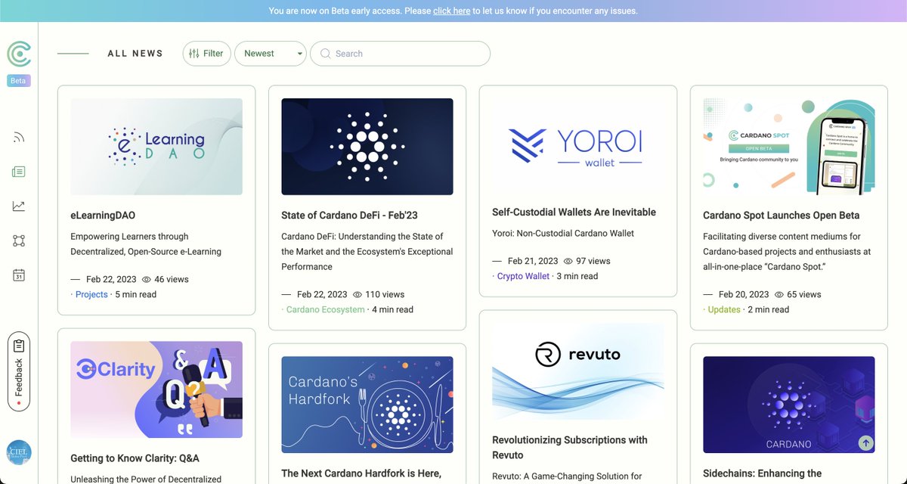907x484 pixels.
Task: Click the eye views icon beside 110 views
Action: click(358, 294)
